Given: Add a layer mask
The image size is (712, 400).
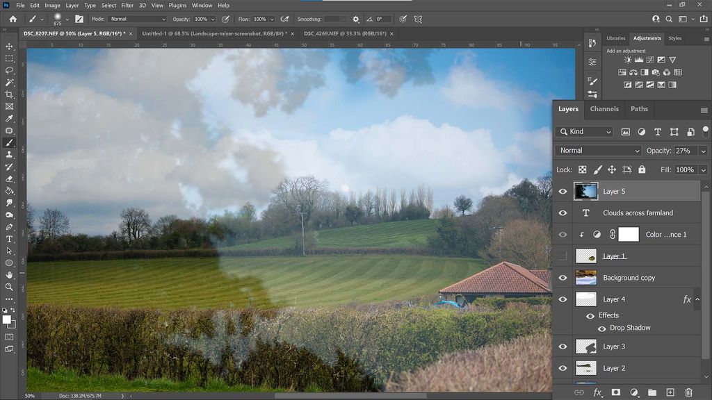Looking at the screenshot, I should 616,392.
